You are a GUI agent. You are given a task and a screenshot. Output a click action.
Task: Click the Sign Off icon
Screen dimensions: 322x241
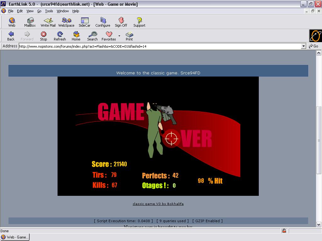click(x=121, y=22)
